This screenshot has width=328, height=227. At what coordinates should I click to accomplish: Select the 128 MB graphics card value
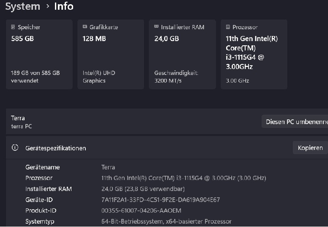(x=94, y=39)
